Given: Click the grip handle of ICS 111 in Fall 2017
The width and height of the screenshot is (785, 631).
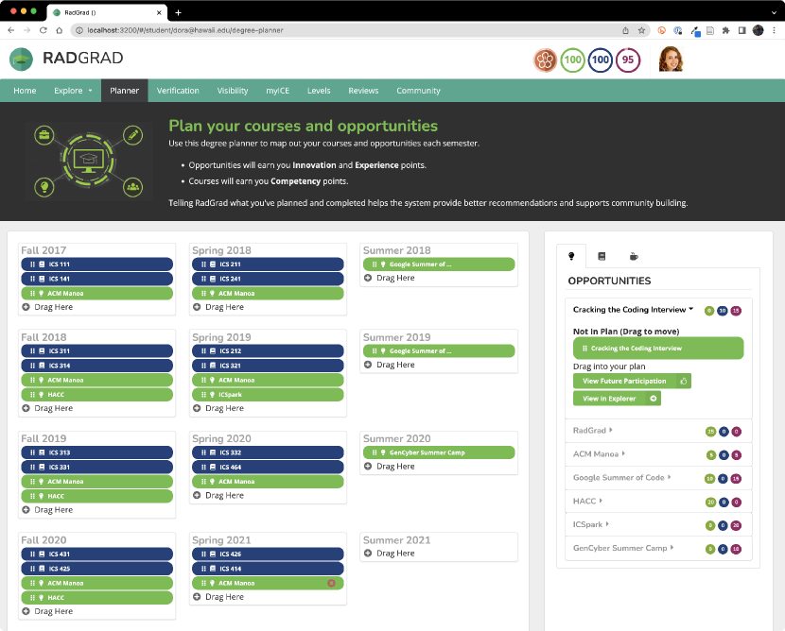Looking at the screenshot, I should (x=32, y=264).
